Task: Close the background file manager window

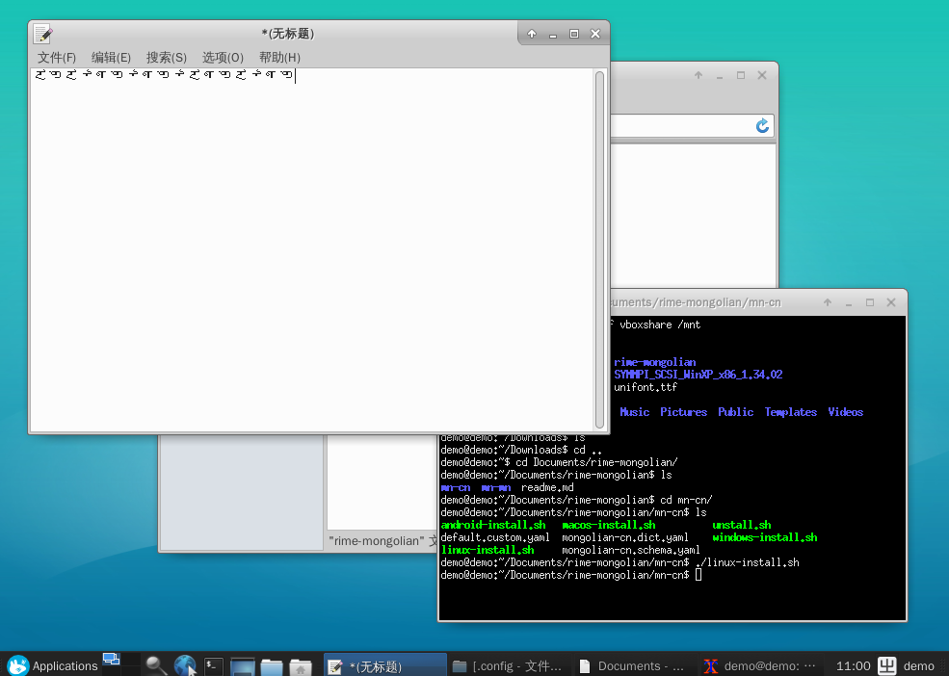Action: tap(762, 75)
